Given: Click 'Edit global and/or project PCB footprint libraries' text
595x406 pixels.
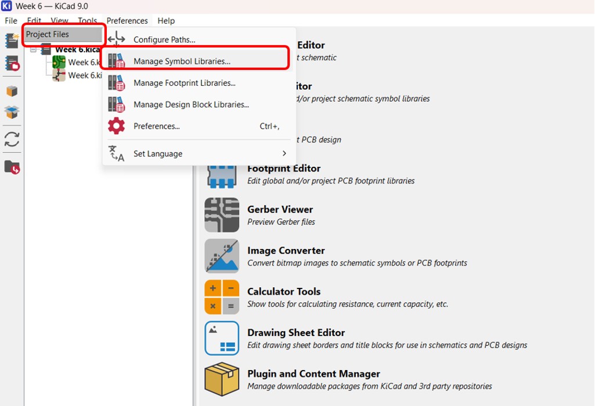Looking at the screenshot, I should (331, 181).
